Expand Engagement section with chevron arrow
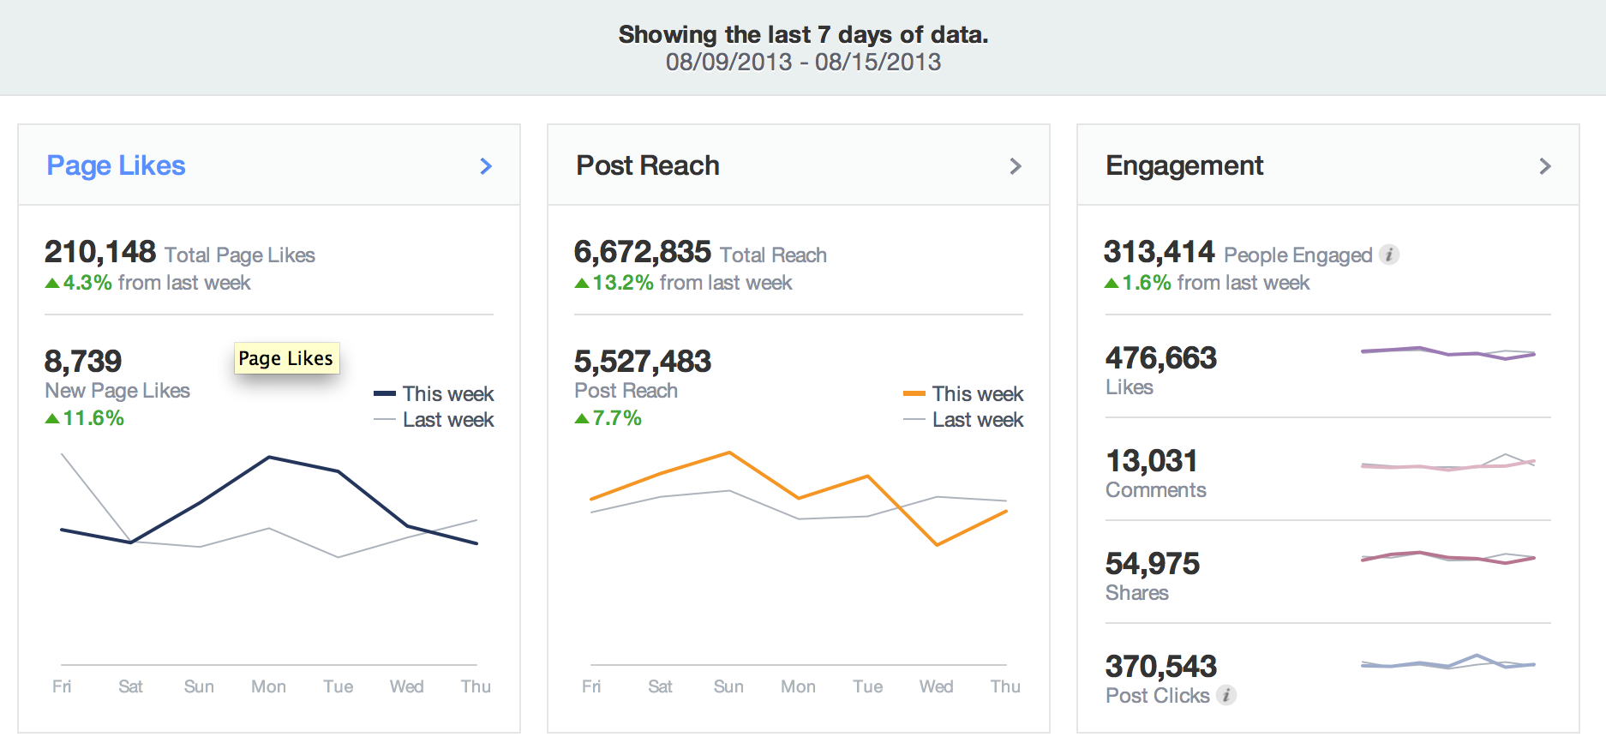Viewport: 1606px width, 749px height. click(x=1545, y=166)
